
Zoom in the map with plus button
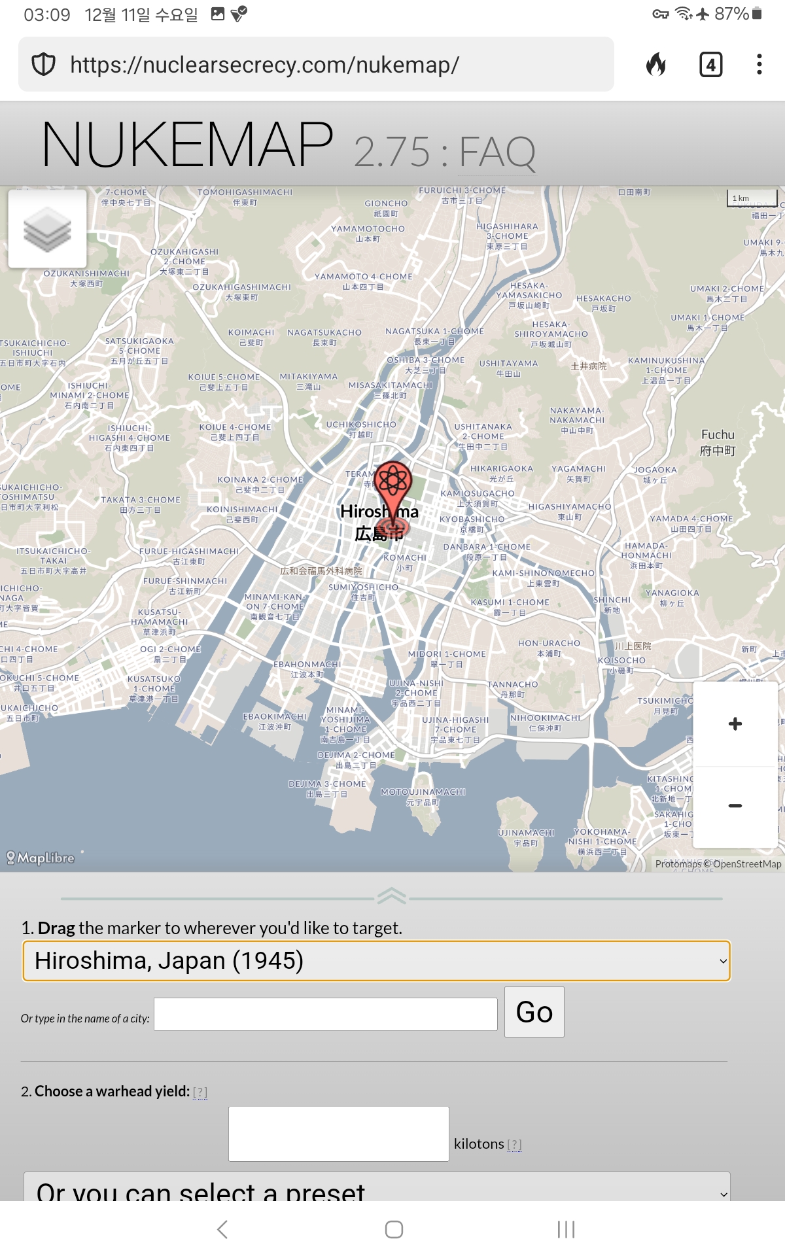(x=735, y=724)
